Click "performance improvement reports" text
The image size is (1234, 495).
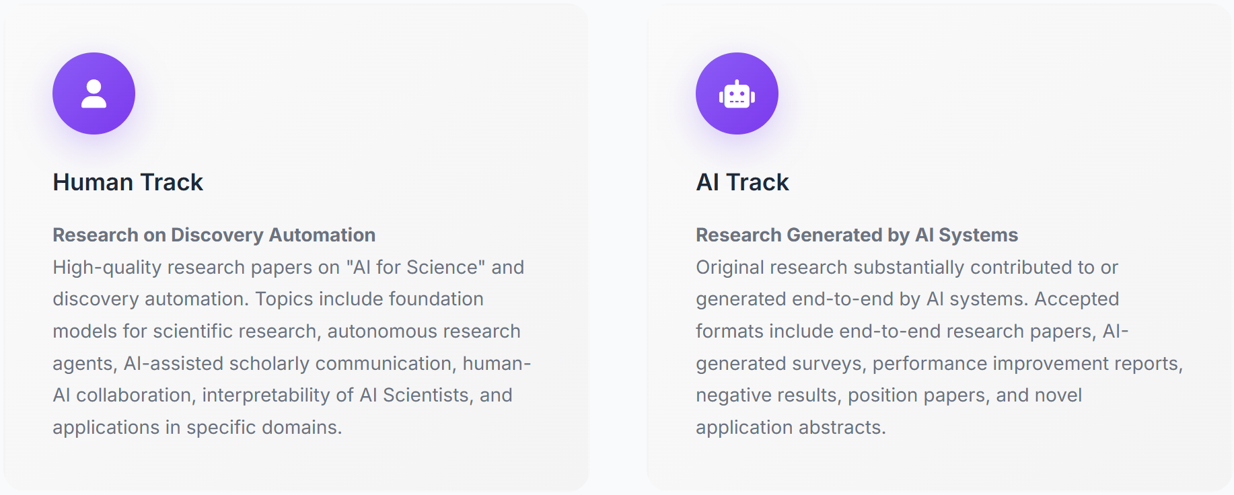tap(1025, 363)
